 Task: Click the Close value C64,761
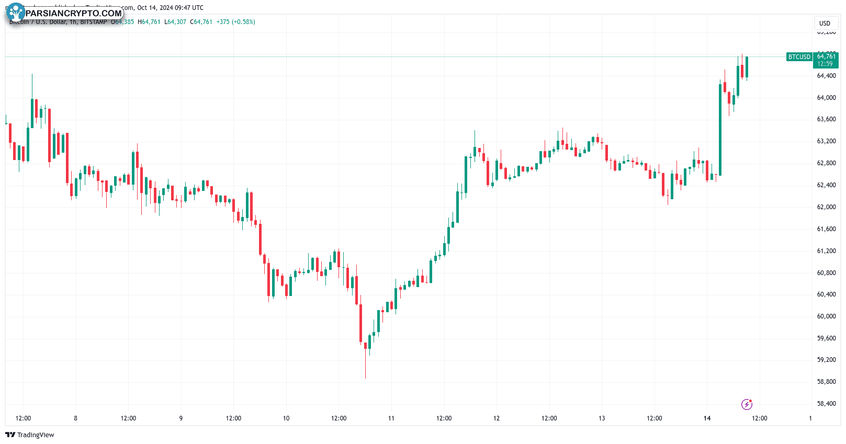pos(201,22)
